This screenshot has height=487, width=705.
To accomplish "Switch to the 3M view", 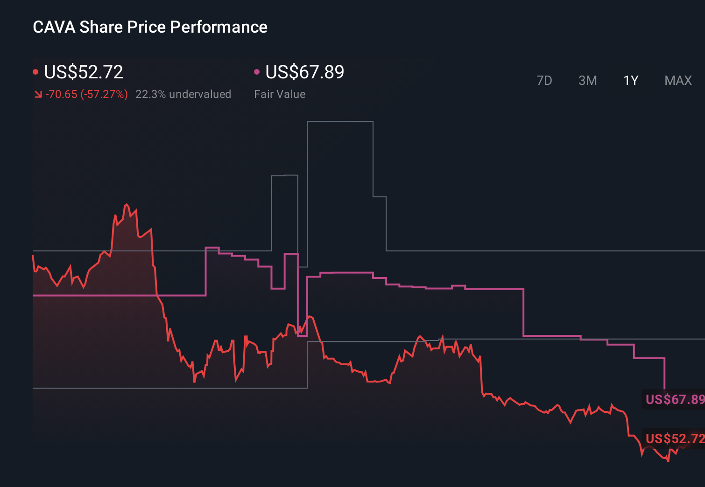I will [x=587, y=80].
